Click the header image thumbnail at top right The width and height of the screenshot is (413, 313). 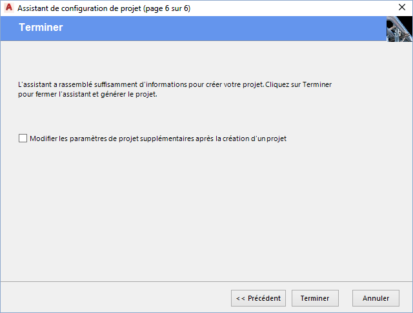[x=399, y=29]
